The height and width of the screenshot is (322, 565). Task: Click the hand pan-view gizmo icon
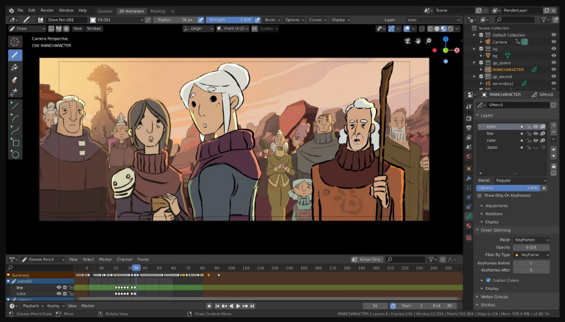point(418,41)
